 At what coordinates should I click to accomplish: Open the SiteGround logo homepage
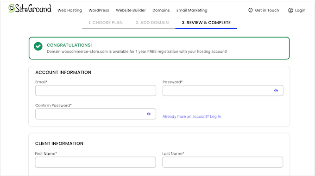click(x=30, y=8)
